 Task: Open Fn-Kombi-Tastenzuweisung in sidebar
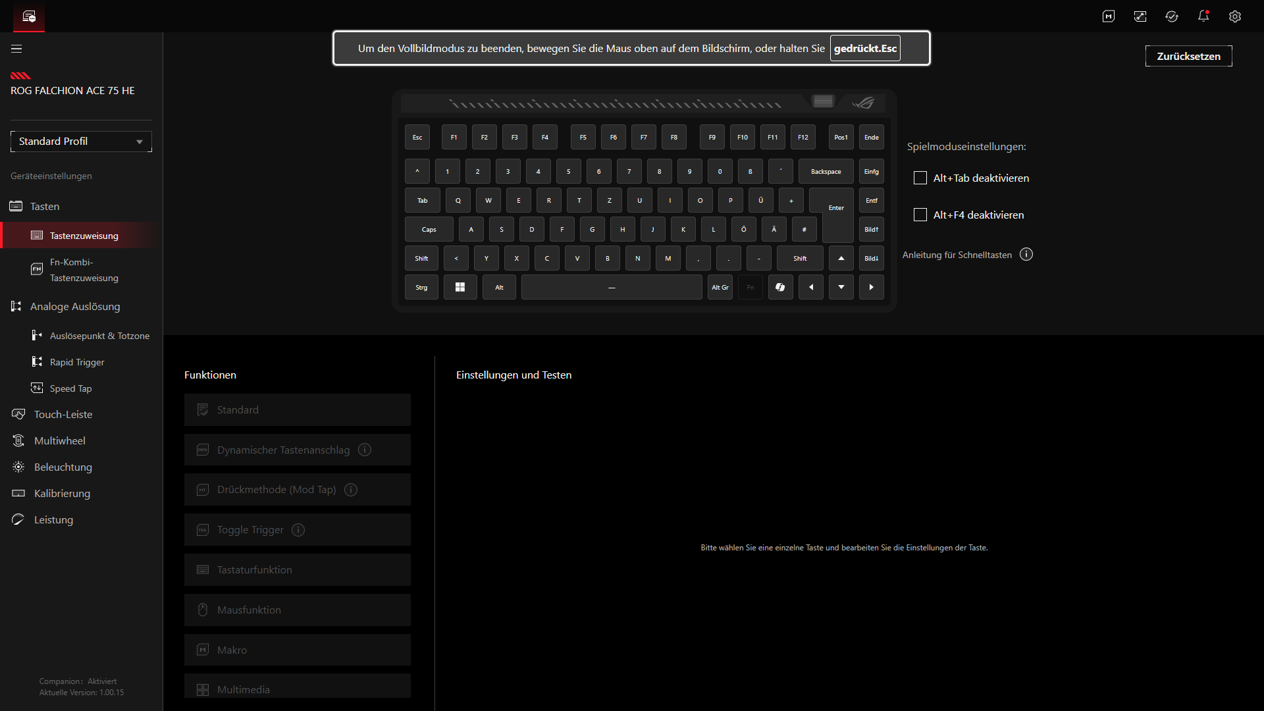click(84, 270)
